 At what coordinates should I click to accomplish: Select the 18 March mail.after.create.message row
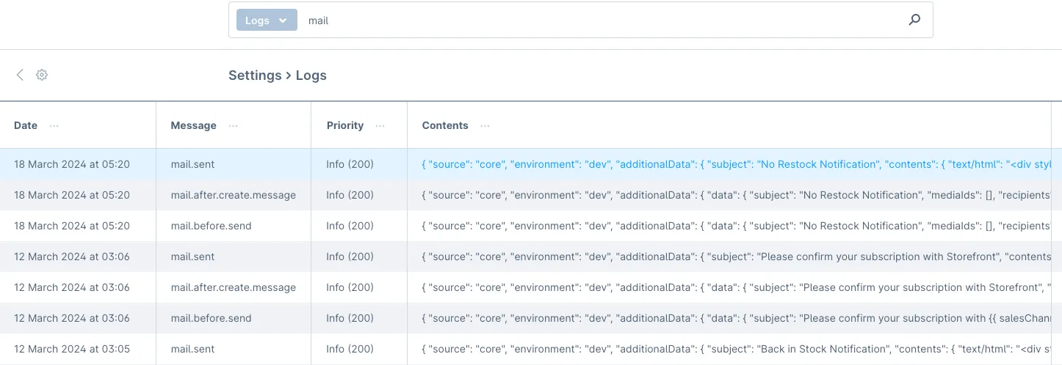[x=233, y=195]
